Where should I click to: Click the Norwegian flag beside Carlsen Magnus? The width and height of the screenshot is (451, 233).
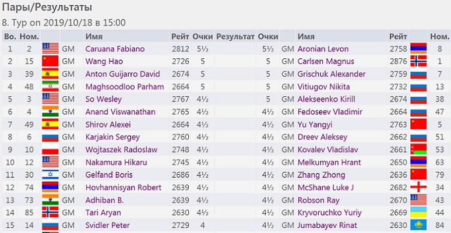point(418,61)
